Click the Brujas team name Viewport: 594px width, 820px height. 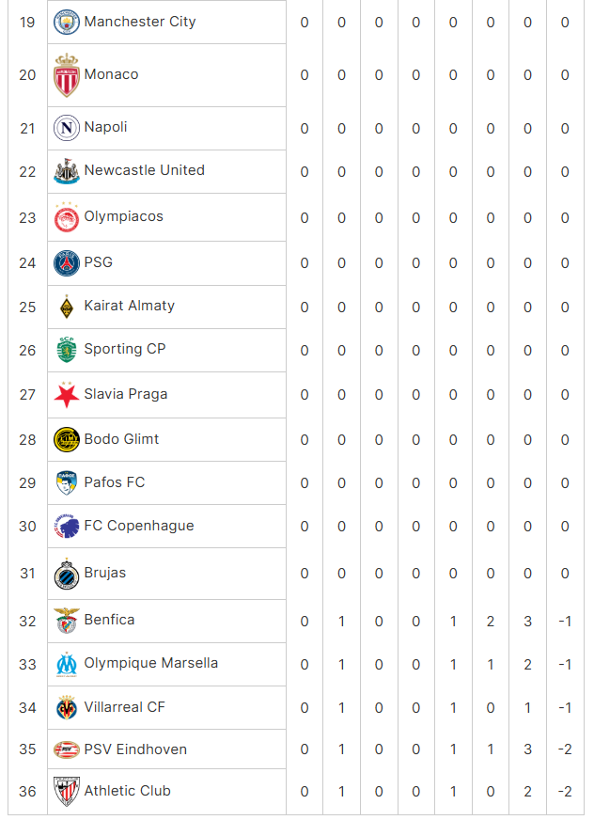[x=105, y=574]
